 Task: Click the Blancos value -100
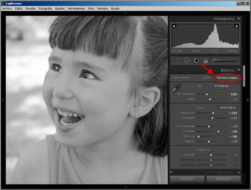click(x=233, y=137)
